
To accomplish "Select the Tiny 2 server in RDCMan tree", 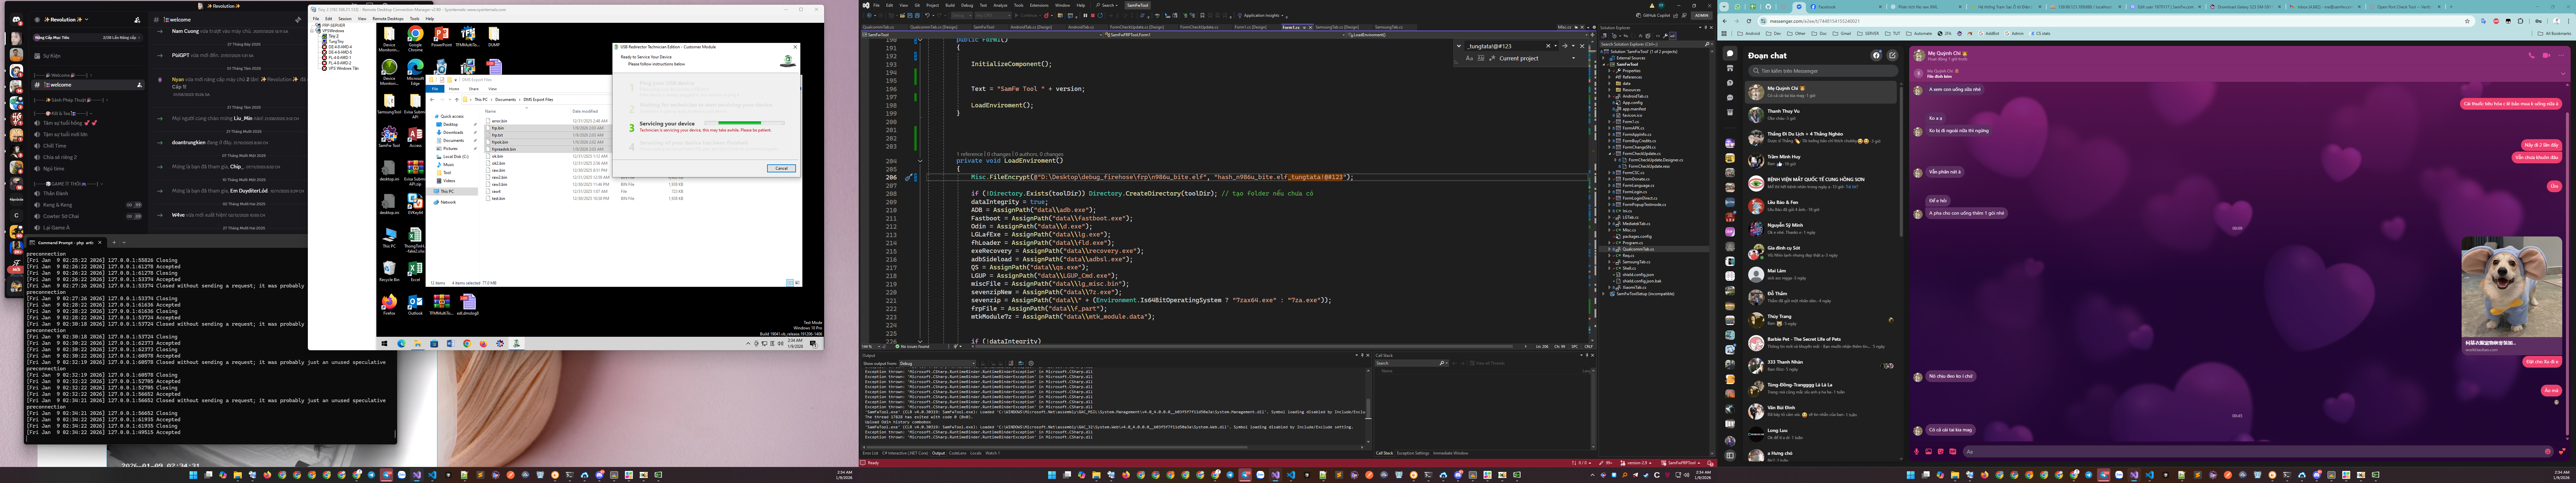I will coord(334,36).
